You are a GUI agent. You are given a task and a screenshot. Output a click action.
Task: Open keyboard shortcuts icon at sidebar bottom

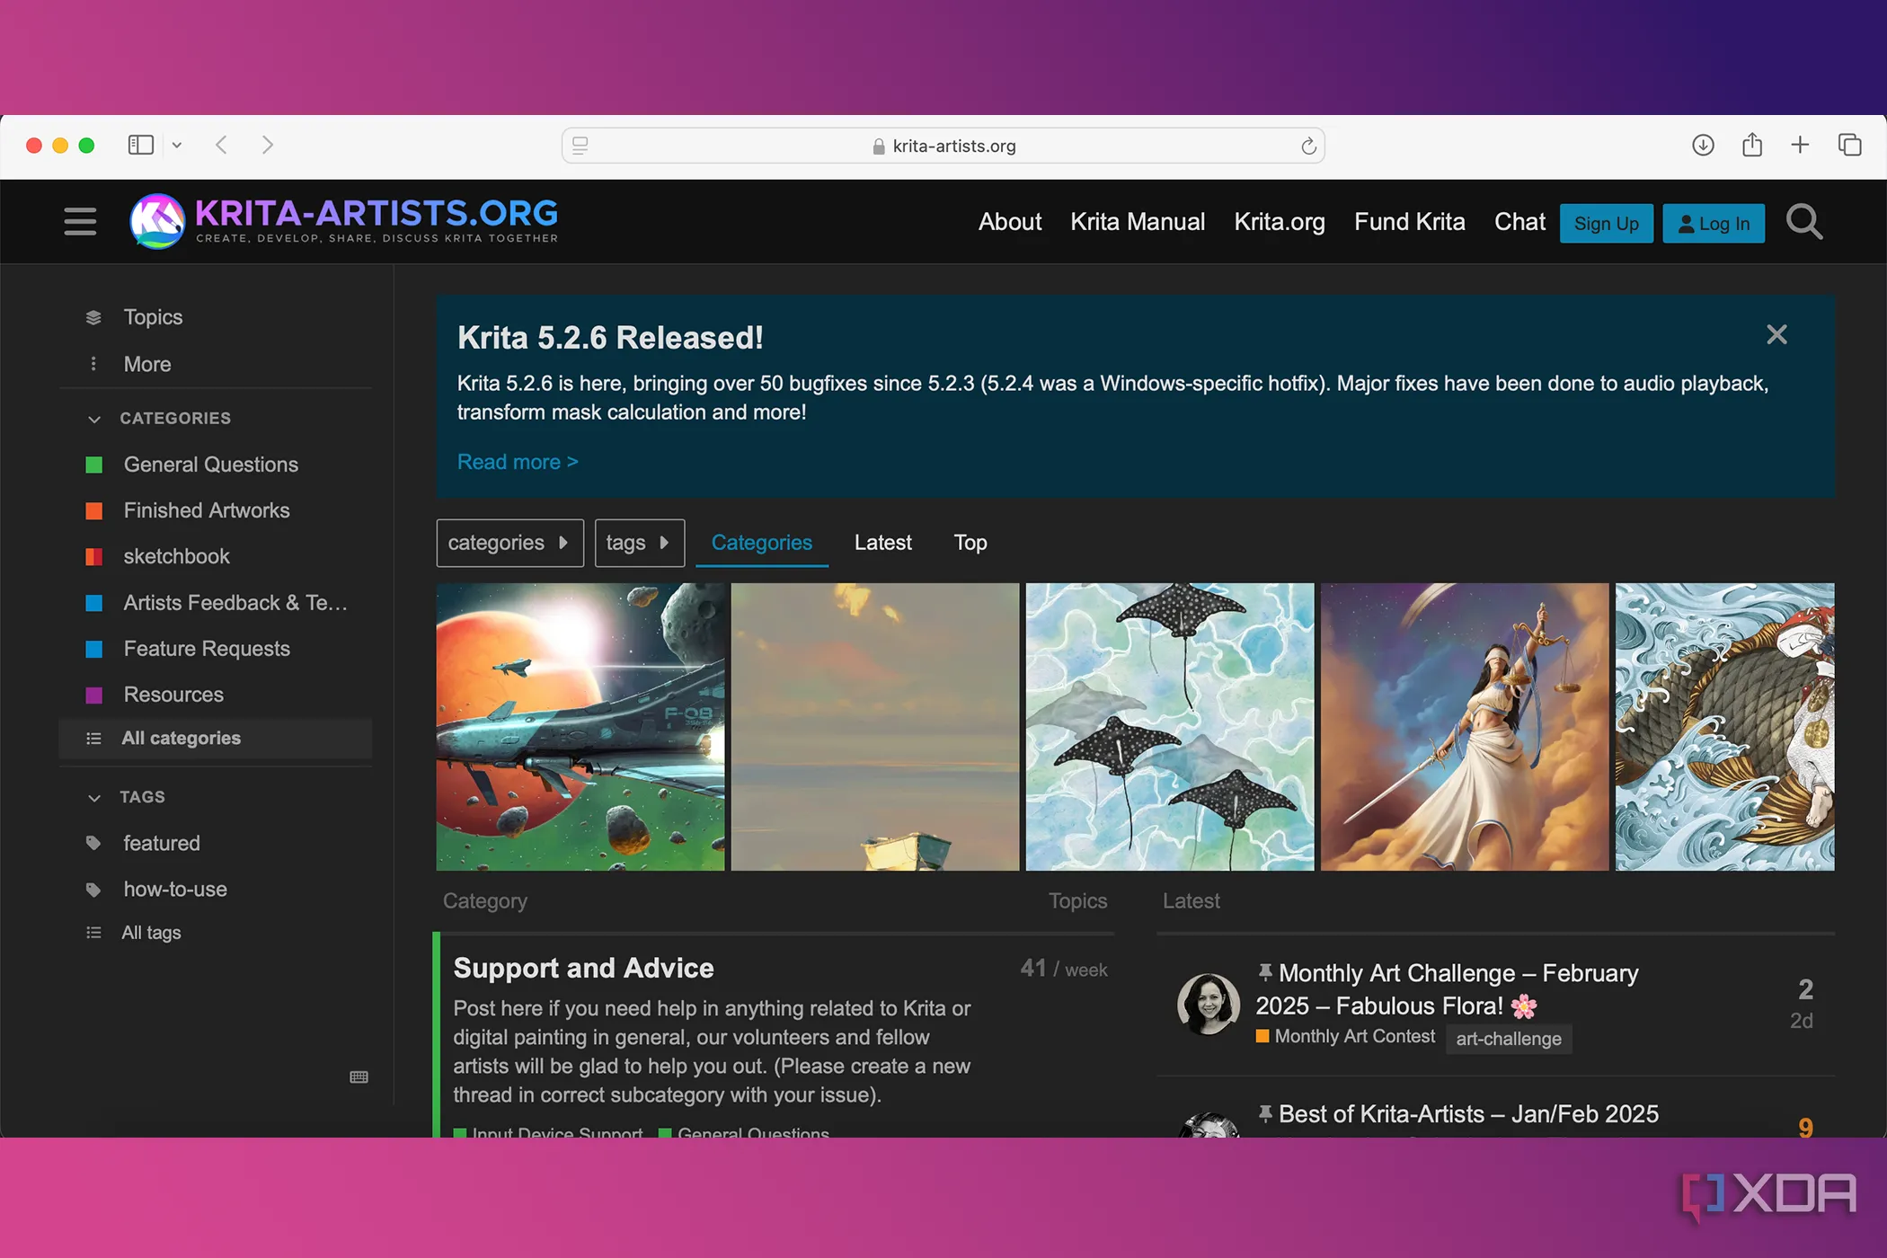tap(359, 1076)
